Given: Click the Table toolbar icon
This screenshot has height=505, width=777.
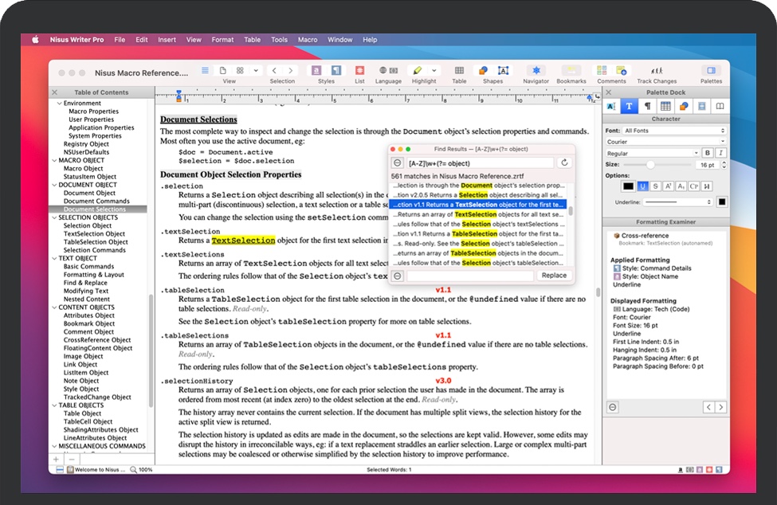Looking at the screenshot, I should coord(459,72).
